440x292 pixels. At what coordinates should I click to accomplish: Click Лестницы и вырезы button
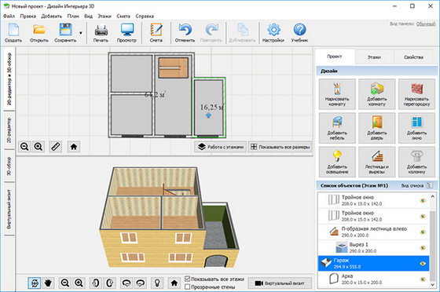pos(377,162)
